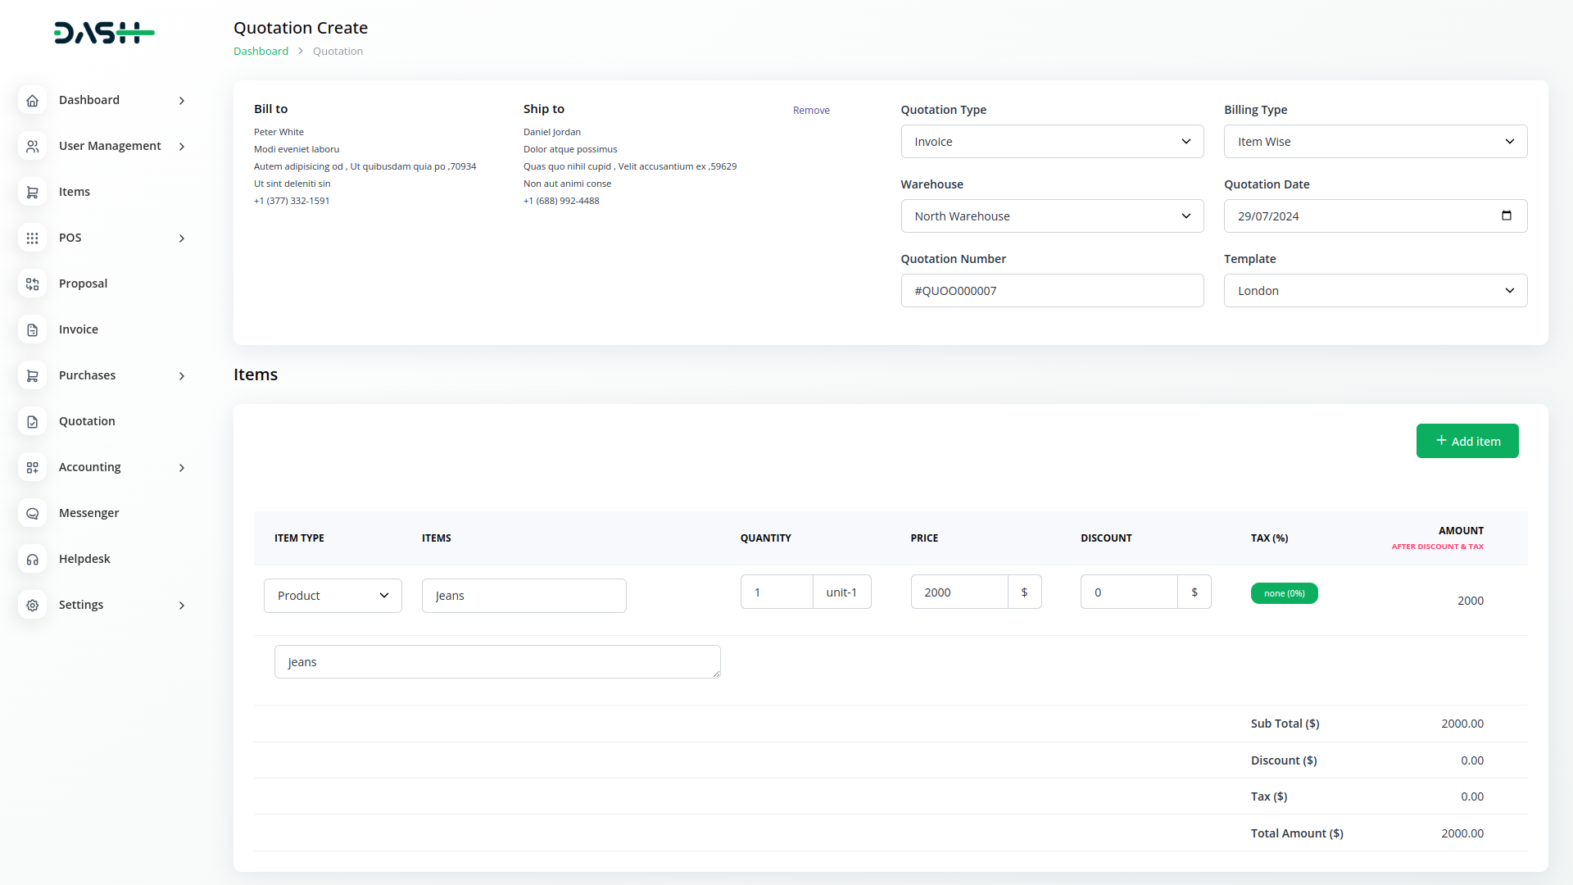
Task: Click the Messenger chat icon
Action: coord(32,513)
